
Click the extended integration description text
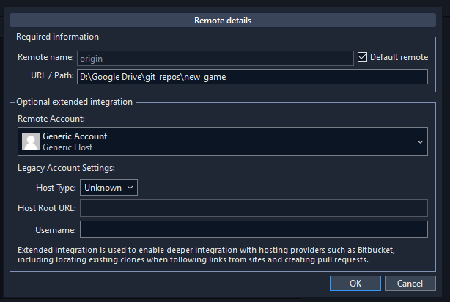(x=206, y=255)
